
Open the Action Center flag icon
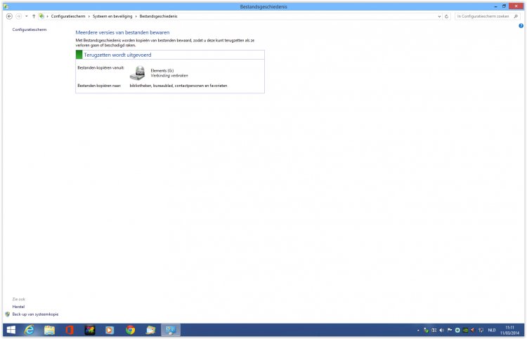(450, 331)
